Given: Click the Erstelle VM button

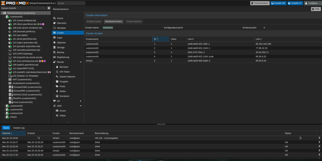Looking at the screenshot, I should click(278, 3).
